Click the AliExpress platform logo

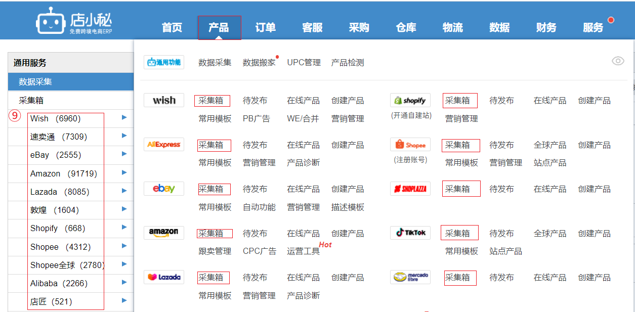click(x=164, y=145)
